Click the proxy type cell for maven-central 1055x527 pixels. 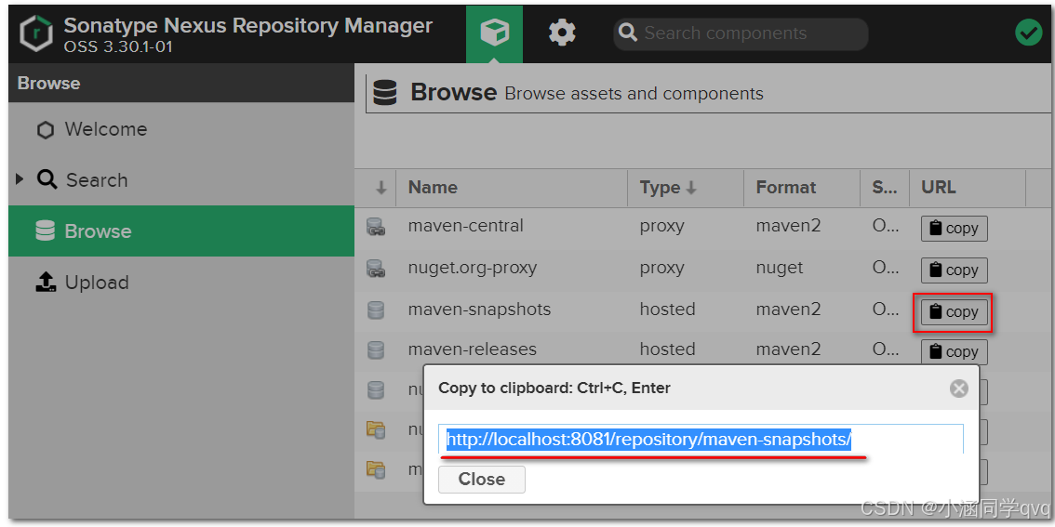tap(662, 226)
